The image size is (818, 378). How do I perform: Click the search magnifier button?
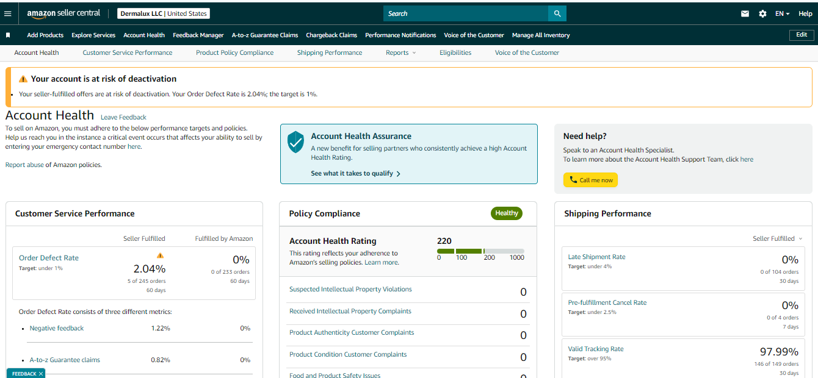[x=557, y=13]
